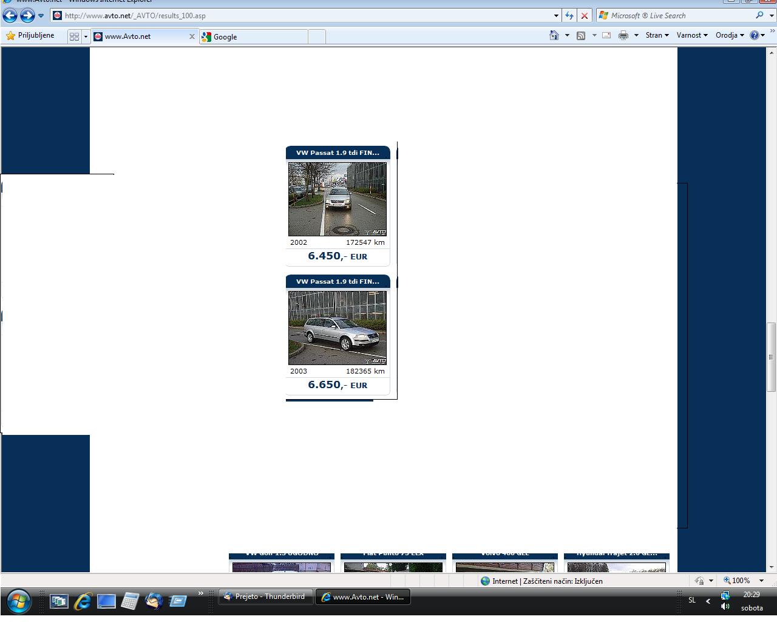Select the 172547 km mileage text
Image resolution: width=777 pixels, height=622 pixels.
[x=365, y=242]
